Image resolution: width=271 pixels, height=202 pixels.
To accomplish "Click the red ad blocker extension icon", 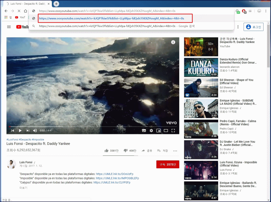I will [244, 11].
